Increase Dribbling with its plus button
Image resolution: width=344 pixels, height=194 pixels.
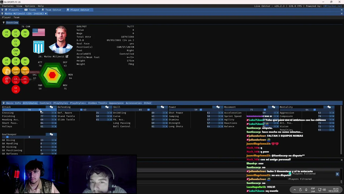167,113
